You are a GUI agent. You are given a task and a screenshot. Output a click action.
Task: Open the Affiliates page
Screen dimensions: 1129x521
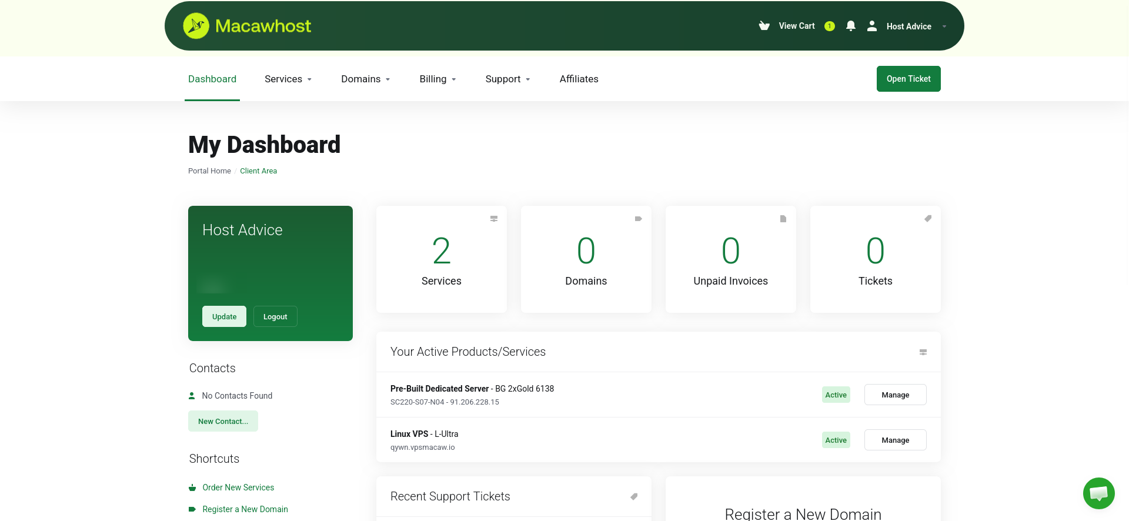[579, 79]
